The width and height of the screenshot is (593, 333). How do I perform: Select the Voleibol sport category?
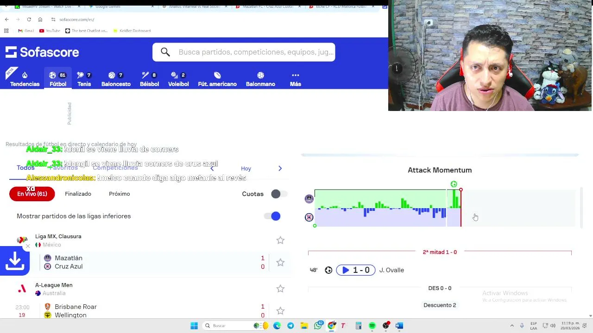click(x=178, y=79)
